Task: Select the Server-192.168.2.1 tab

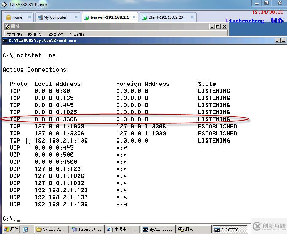Action: (x=110, y=17)
